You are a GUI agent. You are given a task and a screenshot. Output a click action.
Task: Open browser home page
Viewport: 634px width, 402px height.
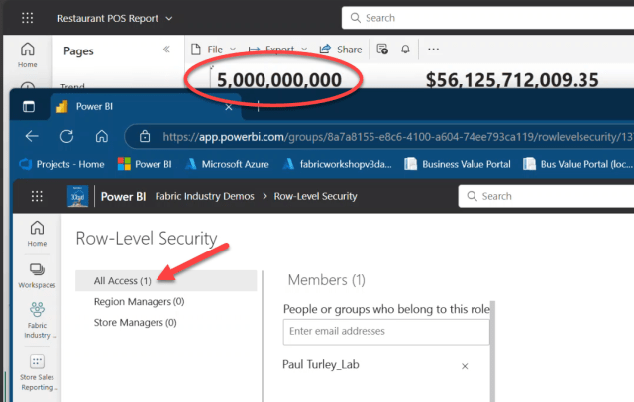click(101, 137)
